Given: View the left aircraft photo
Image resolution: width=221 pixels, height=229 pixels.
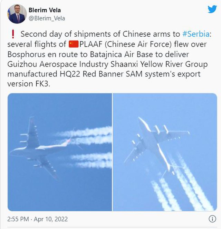Looking at the screenshot, I should (x=60, y=152).
